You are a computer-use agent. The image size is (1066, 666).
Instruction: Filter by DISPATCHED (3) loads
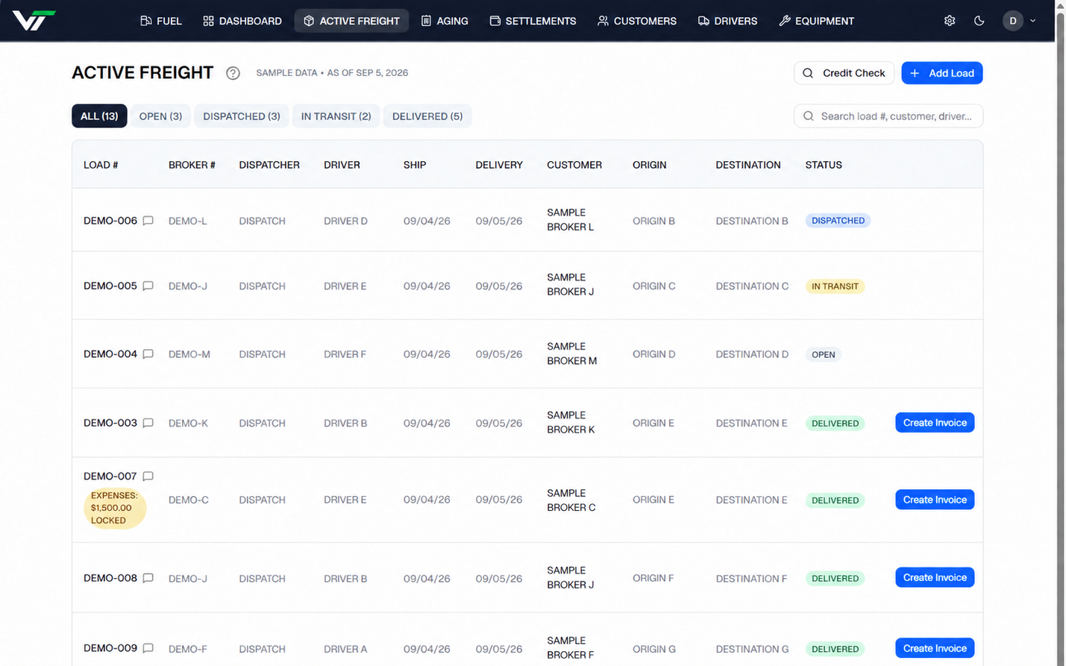click(x=242, y=116)
